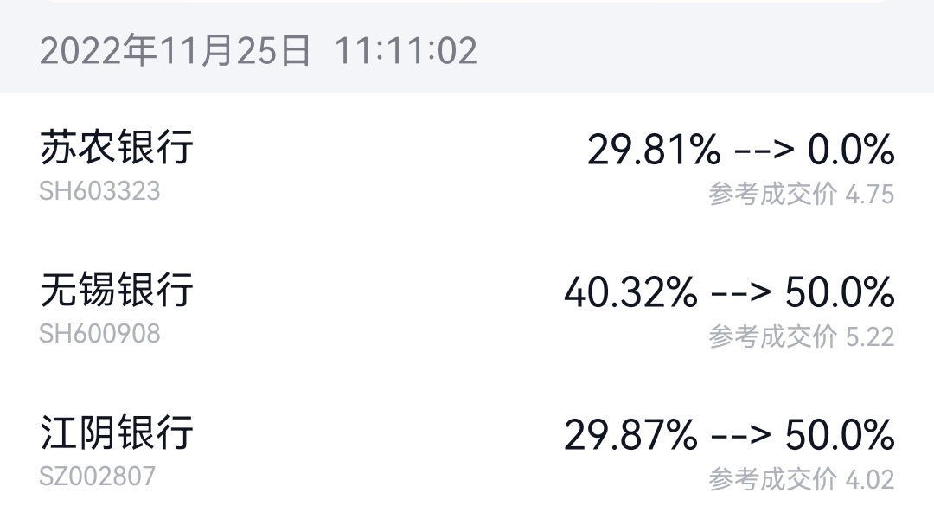Tap the 参考成交价 4.02 reference price
934x506 pixels.
click(x=801, y=478)
